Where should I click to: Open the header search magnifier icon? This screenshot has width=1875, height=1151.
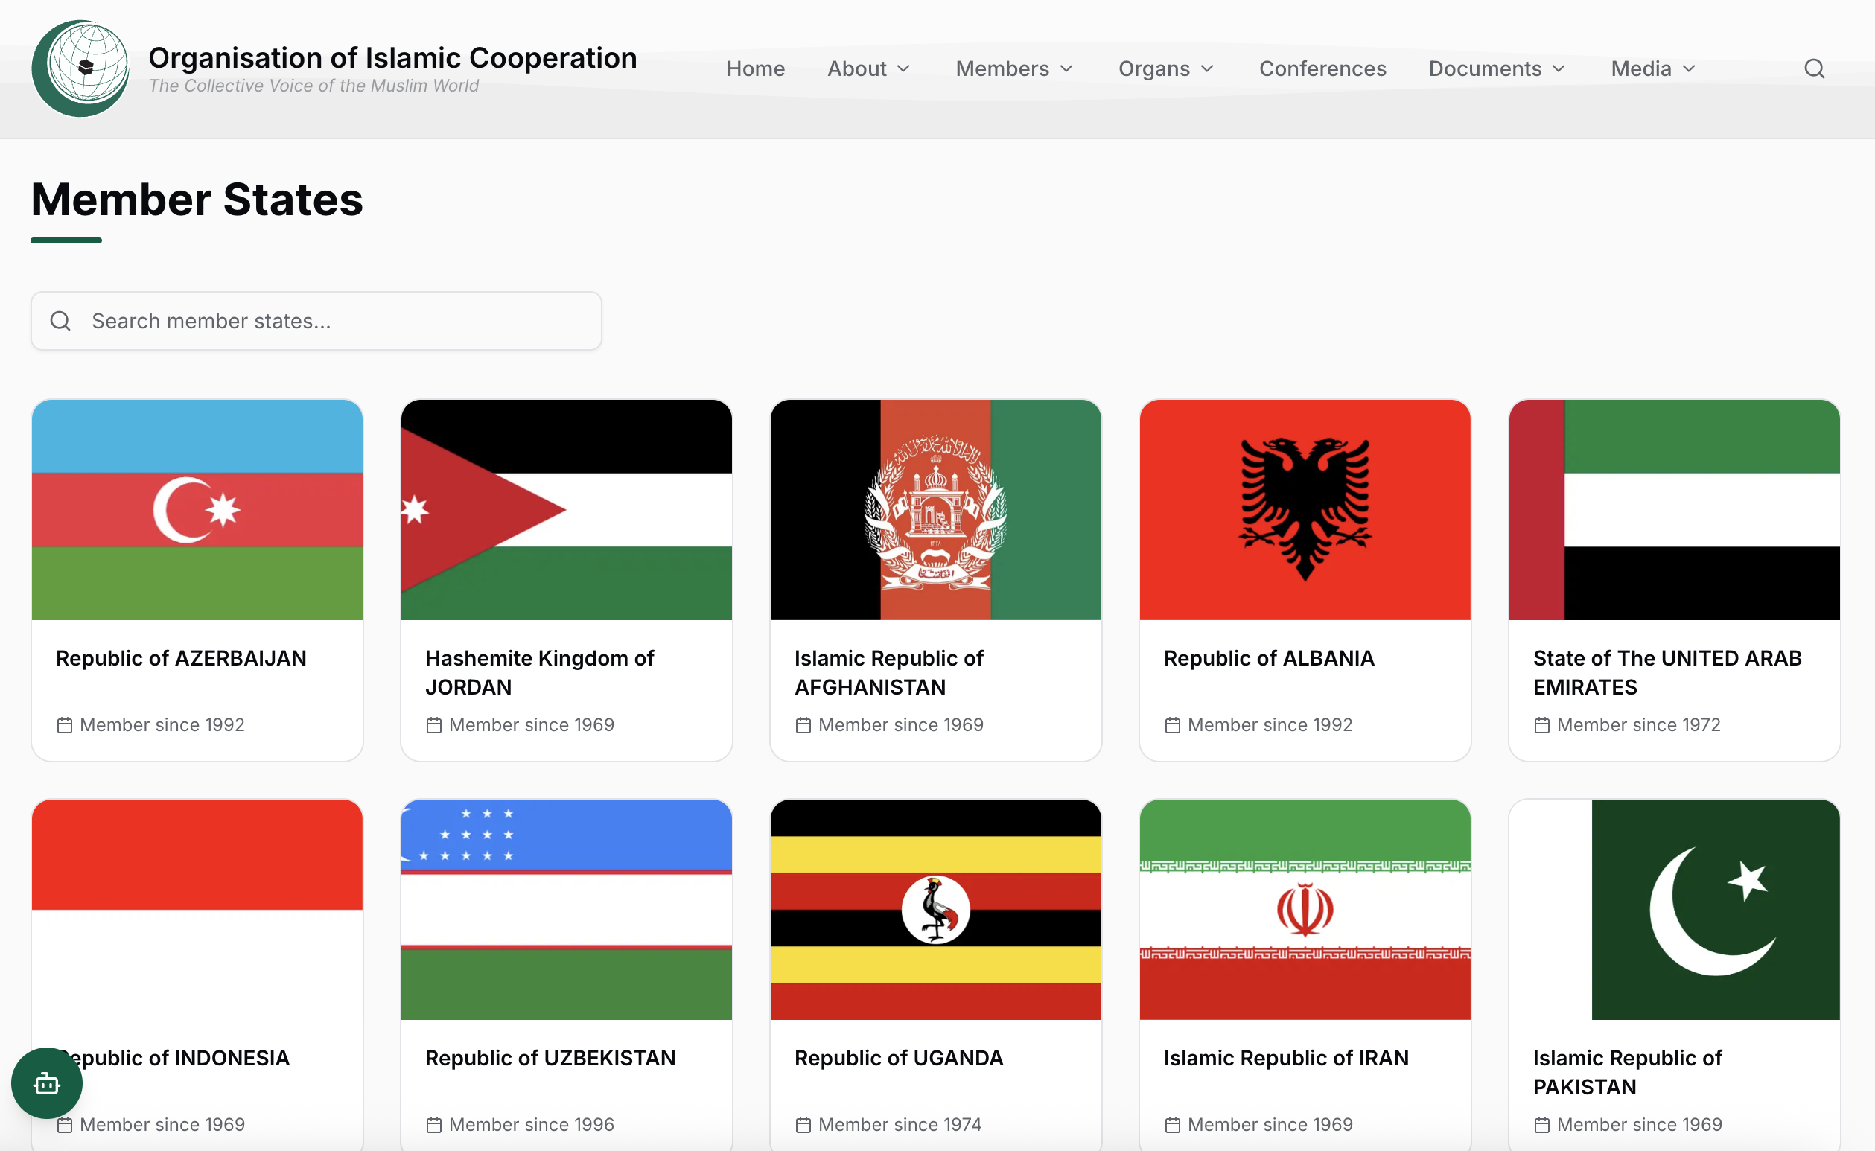(1814, 68)
